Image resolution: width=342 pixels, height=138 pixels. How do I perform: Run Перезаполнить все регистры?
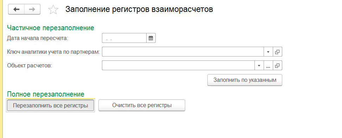pos(50,105)
